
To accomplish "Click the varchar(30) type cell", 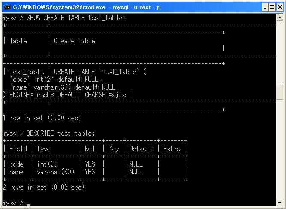I will [x=56, y=172].
